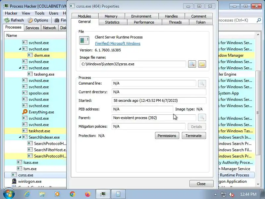265x199 pixels.
Task: Click the Name column header
Action: coord(35,35)
